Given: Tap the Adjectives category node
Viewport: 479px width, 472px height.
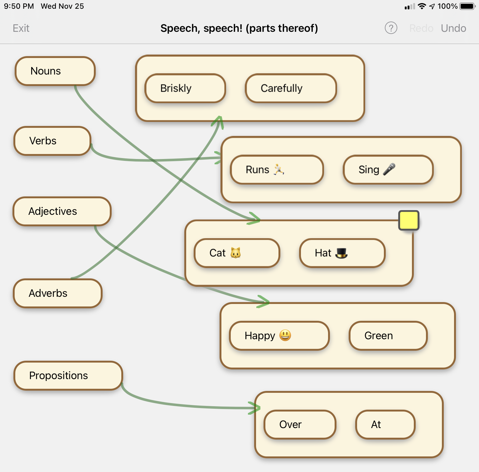Looking at the screenshot, I should tap(62, 211).
